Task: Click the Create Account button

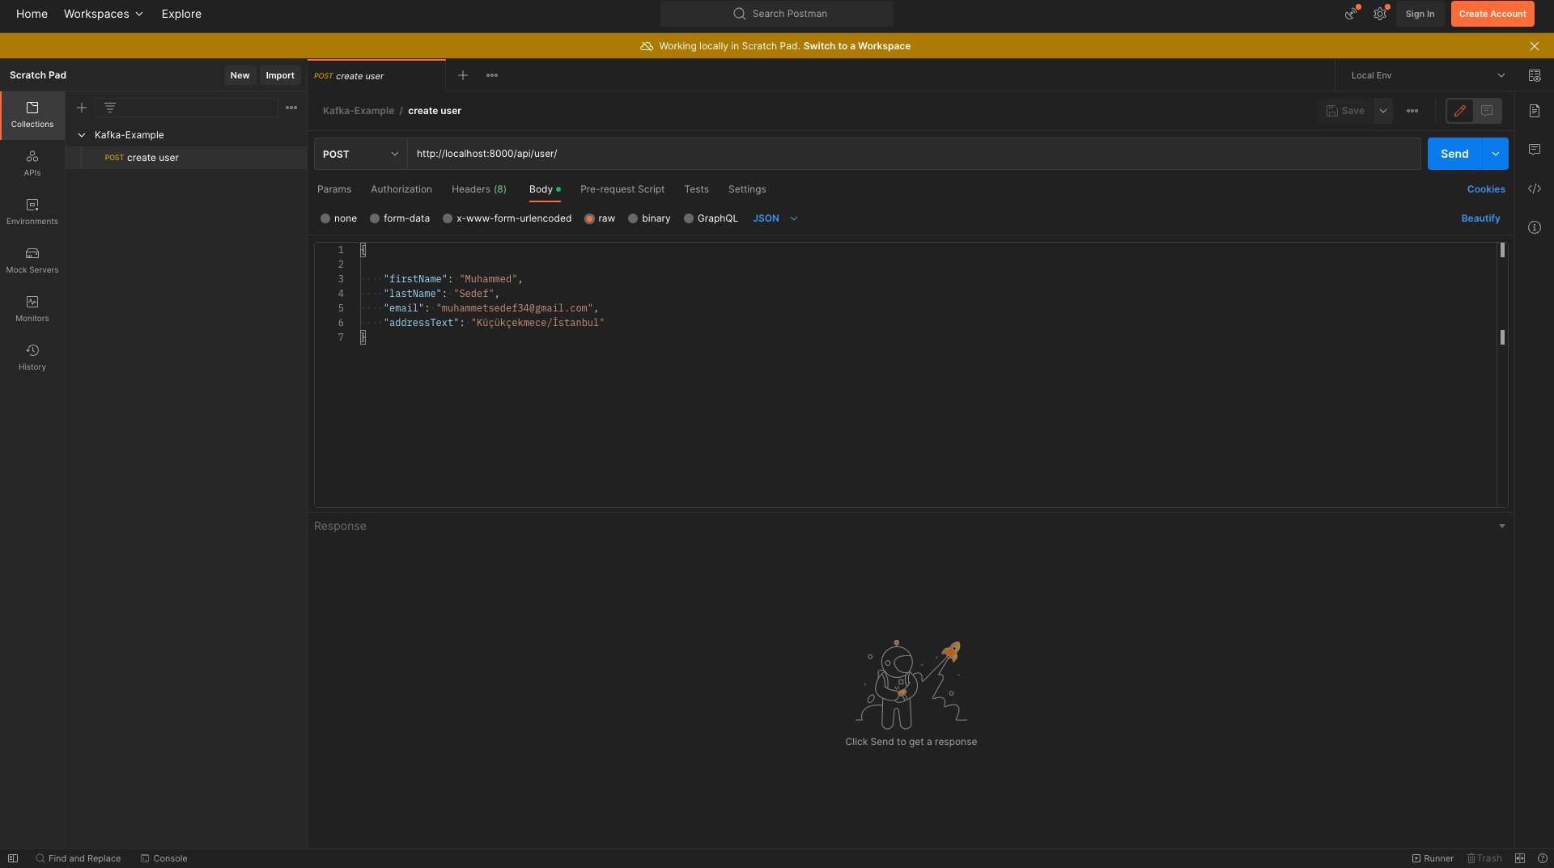Action: click(x=1492, y=14)
